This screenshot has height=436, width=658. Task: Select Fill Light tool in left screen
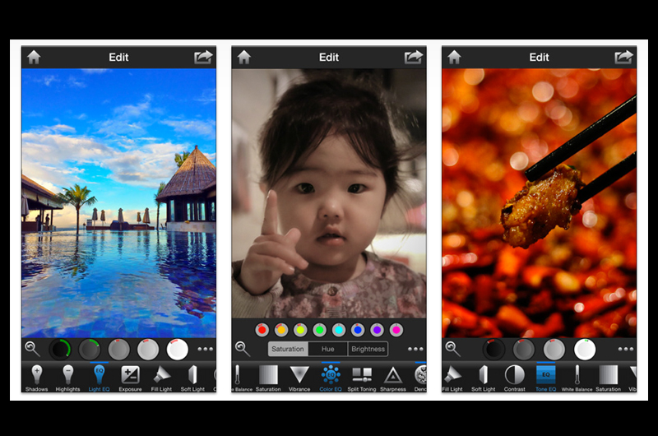(x=161, y=378)
